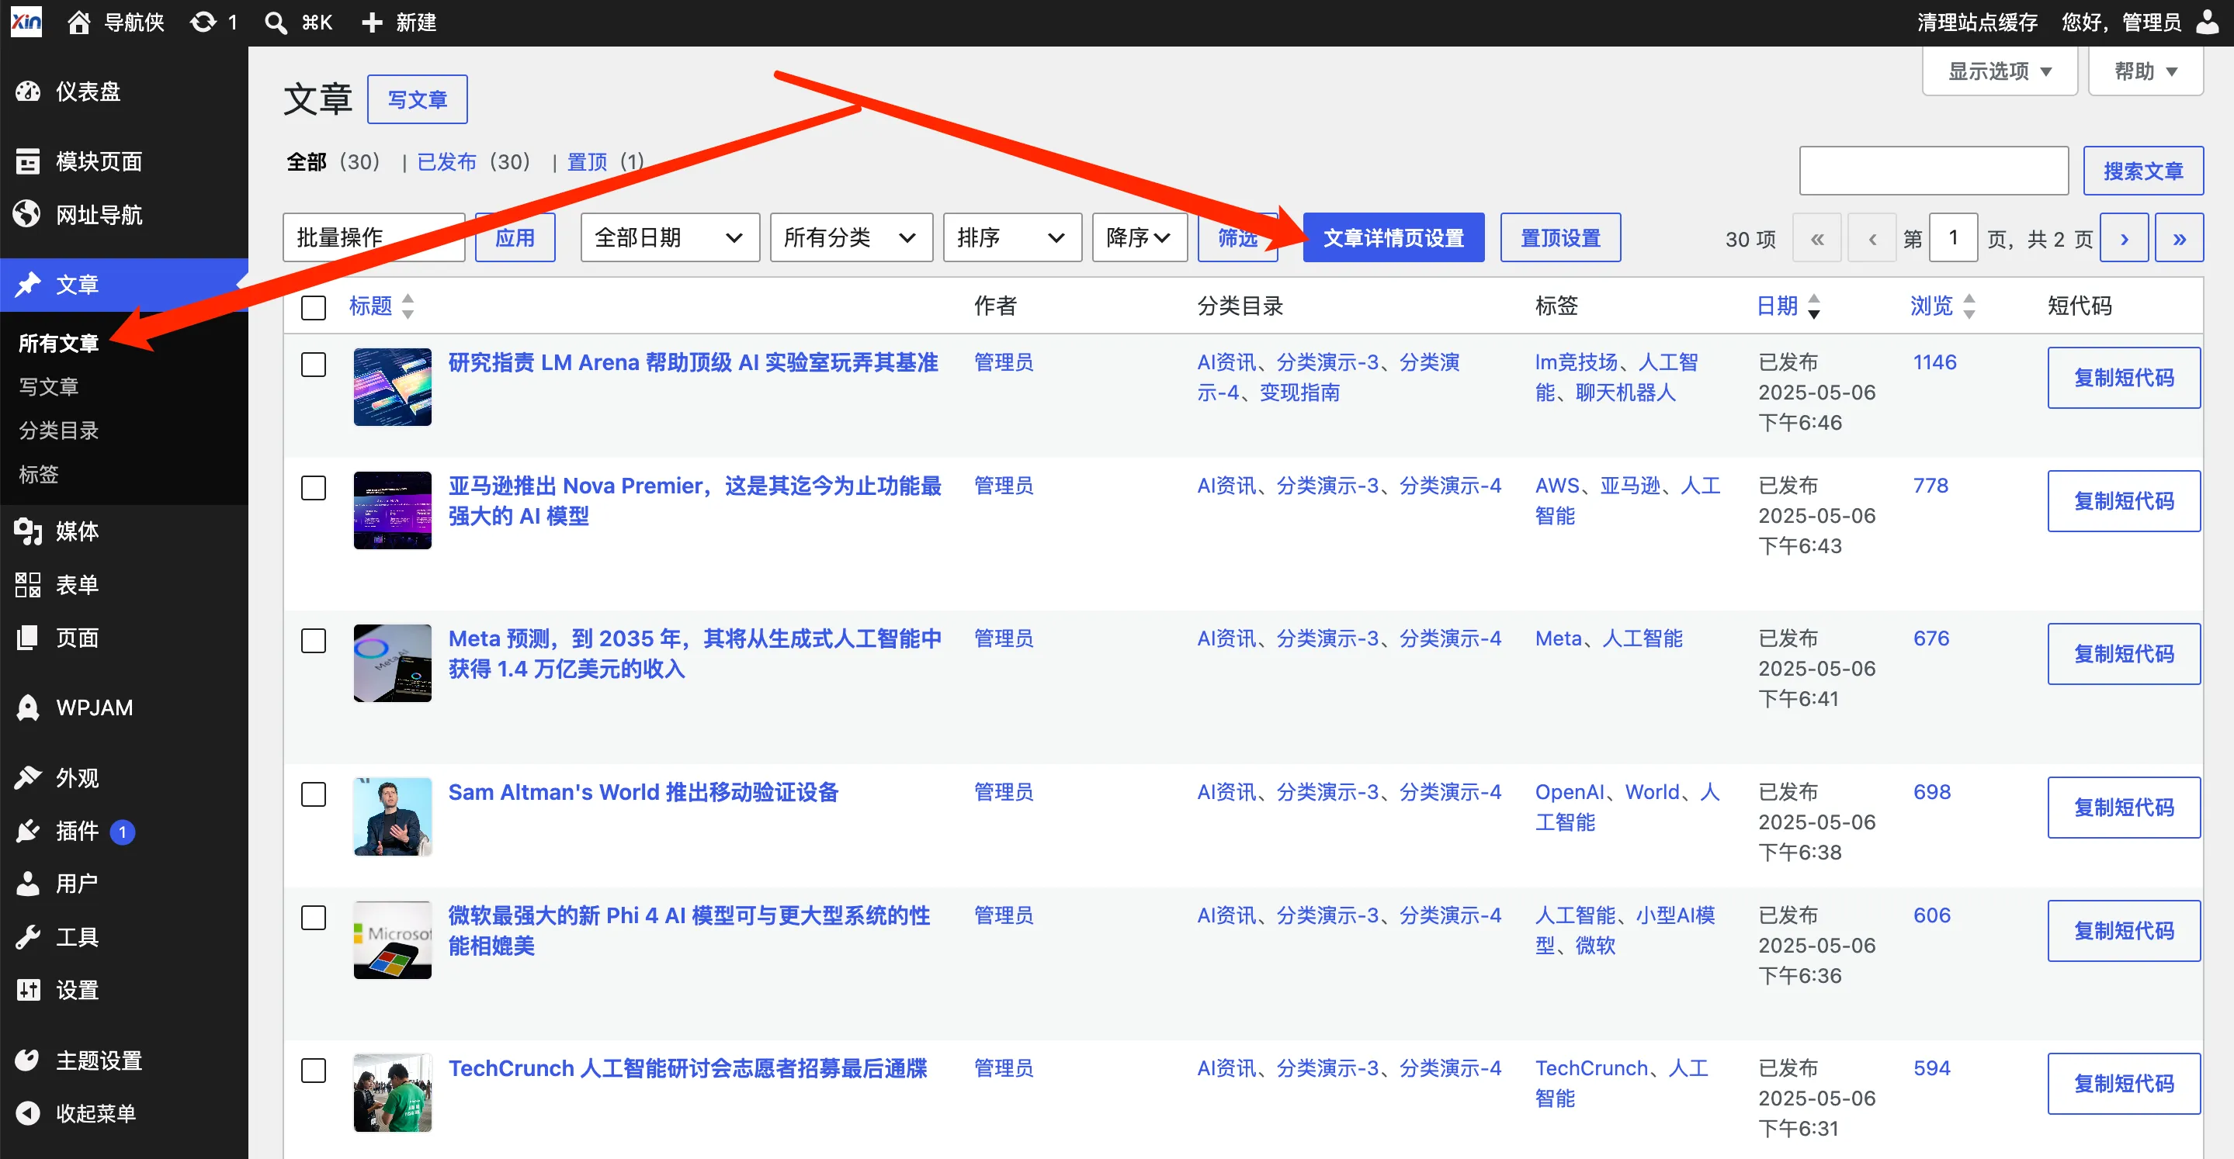This screenshot has width=2234, height=1159.
Task: Check the box for the Nova Premier article
Action: click(313, 487)
